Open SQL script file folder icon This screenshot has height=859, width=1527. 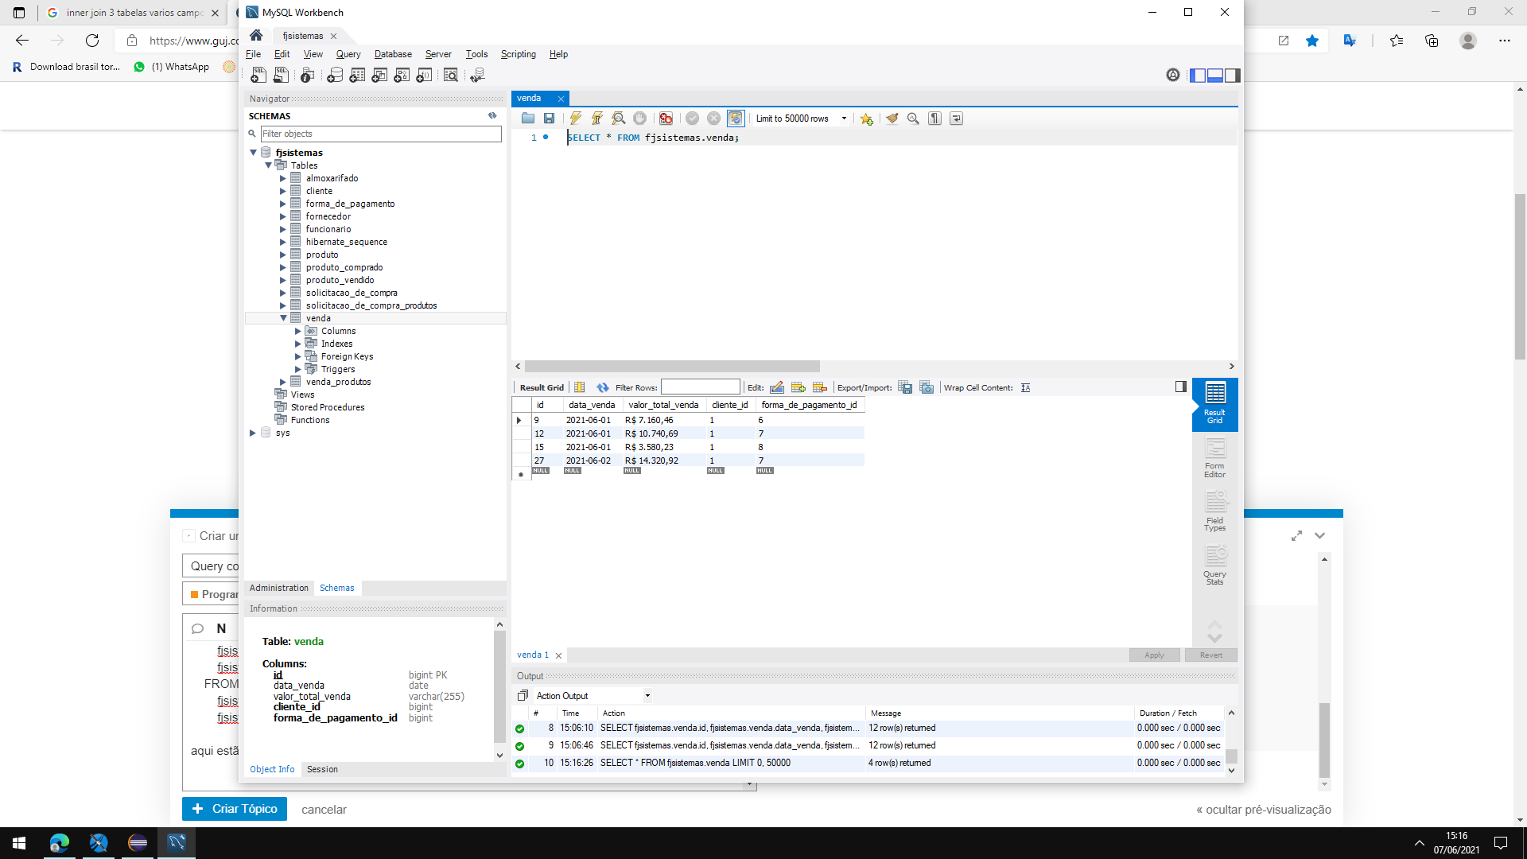coord(528,119)
